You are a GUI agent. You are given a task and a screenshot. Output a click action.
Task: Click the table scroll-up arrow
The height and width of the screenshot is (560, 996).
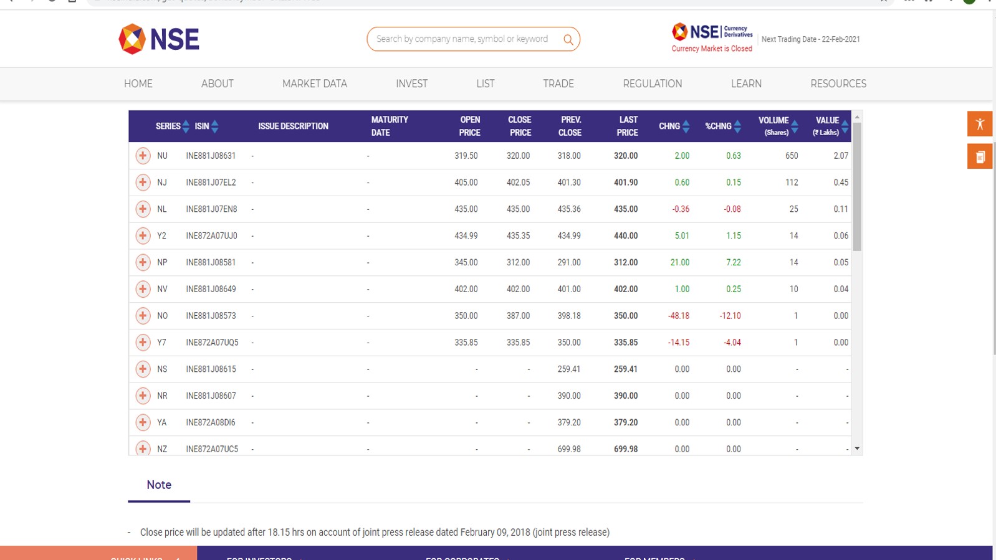pos(857,117)
